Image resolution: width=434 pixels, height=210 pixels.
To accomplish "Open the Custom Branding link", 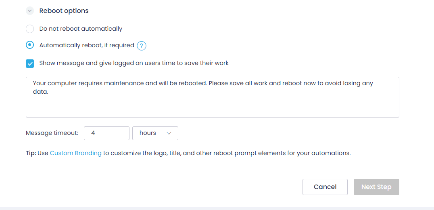I will pyautogui.click(x=75, y=153).
